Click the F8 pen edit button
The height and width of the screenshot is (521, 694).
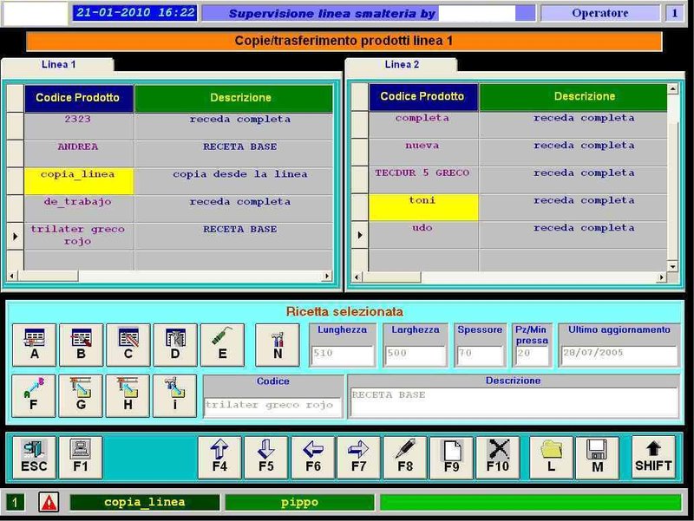pos(405,458)
